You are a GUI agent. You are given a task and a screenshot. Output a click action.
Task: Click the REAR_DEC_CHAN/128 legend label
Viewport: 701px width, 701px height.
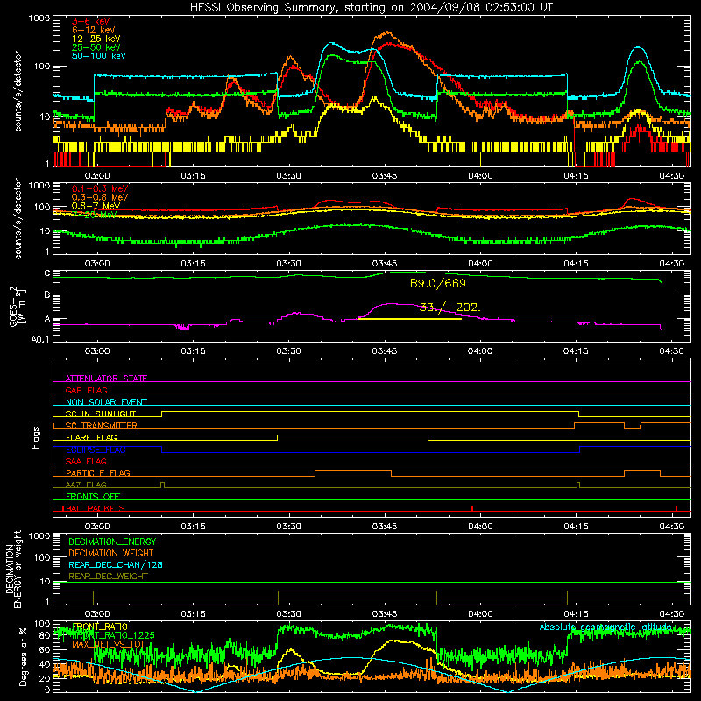point(116,564)
